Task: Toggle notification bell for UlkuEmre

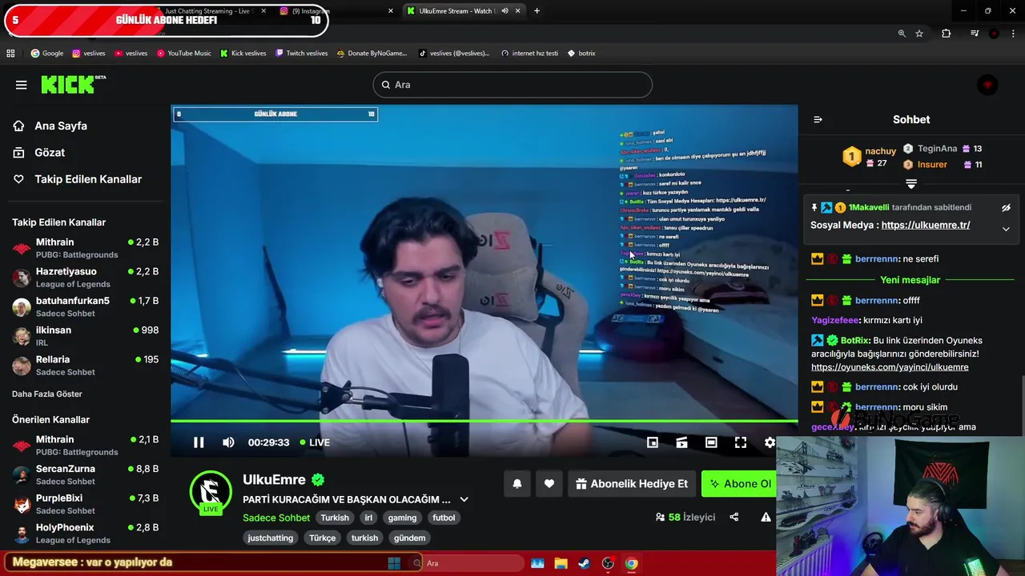Action: 517,483
